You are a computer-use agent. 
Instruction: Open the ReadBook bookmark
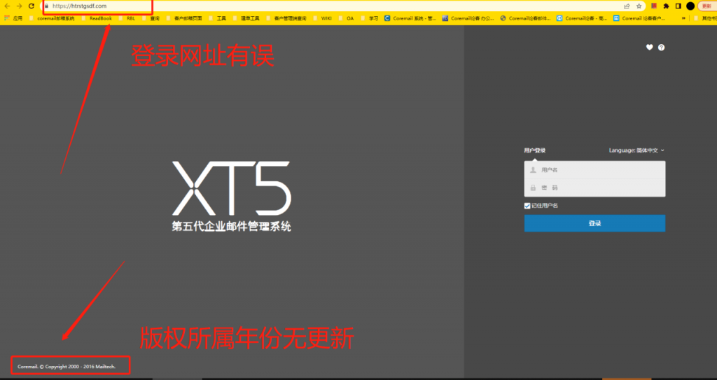(97, 18)
